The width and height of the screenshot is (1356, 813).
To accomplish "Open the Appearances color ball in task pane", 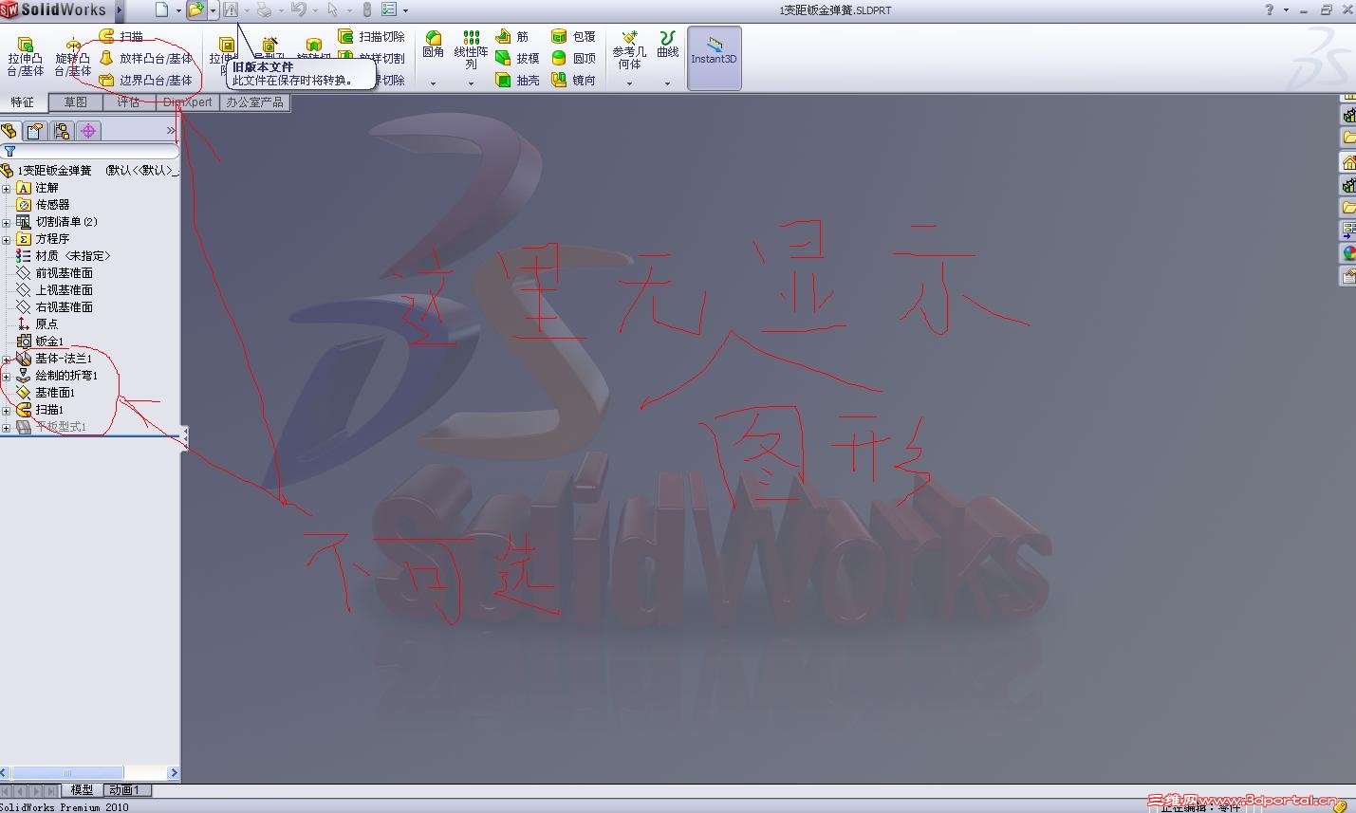I will (x=1348, y=253).
